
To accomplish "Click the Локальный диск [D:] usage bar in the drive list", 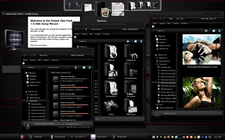I will pos(75,87).
